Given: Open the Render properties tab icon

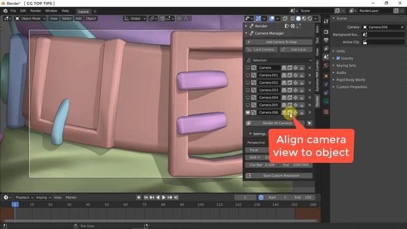Looking at the screenshot, I should point(326,32).
